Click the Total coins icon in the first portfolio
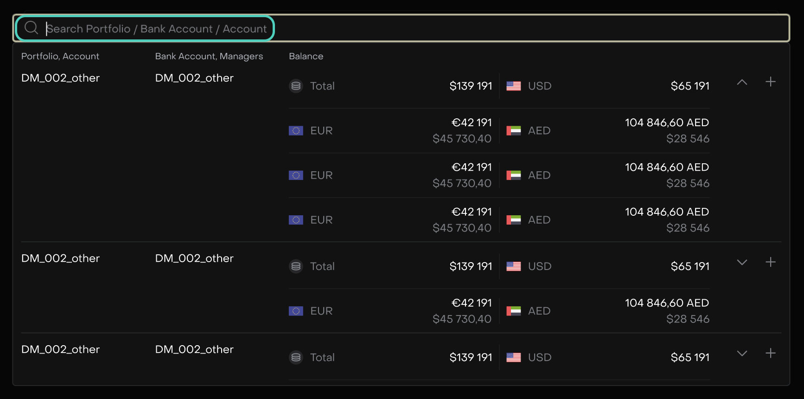The width and height of the screenshot is (804, 399). tap(296, 86)
